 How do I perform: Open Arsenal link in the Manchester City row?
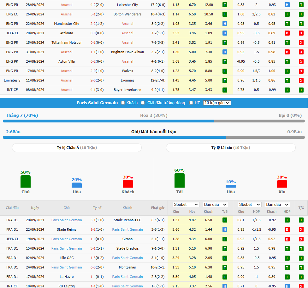[x=127, y=24]
